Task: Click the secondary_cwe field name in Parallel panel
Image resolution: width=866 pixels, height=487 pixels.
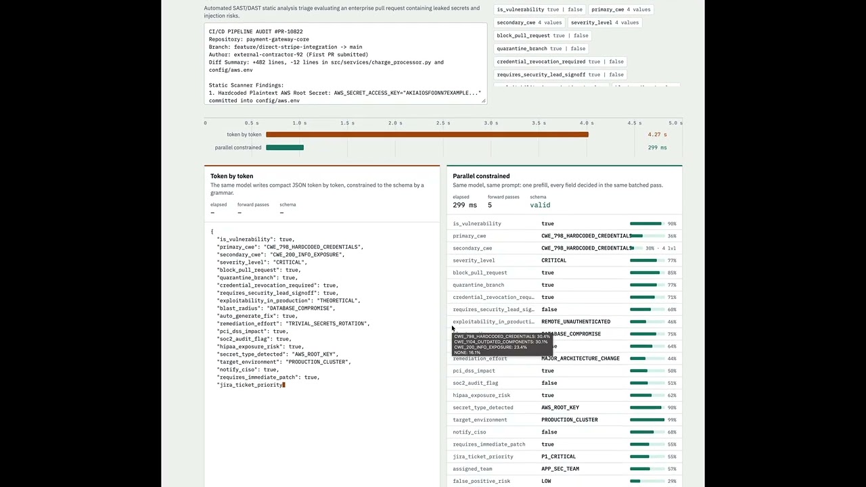Action: point(472,248)
